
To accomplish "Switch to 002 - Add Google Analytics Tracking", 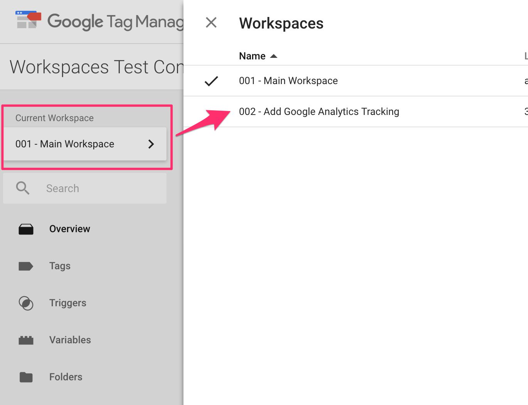I will [356, 111].
